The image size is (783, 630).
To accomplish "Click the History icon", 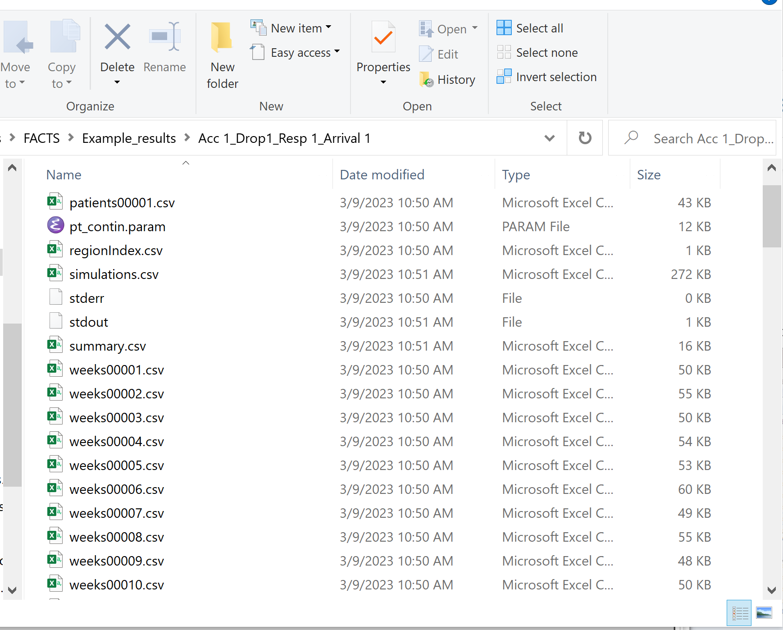I will pos(426,80).
